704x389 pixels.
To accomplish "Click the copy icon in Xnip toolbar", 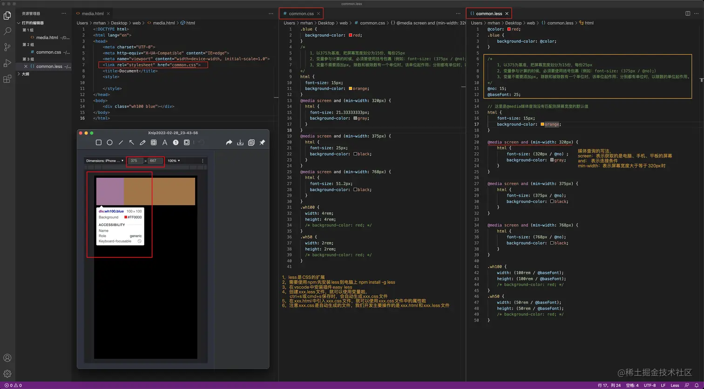I will click(x=251, y=142).
